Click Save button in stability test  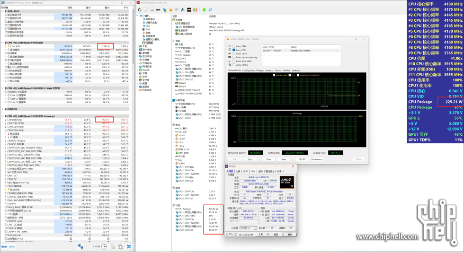pyautogui.click(x=284, y=159)
